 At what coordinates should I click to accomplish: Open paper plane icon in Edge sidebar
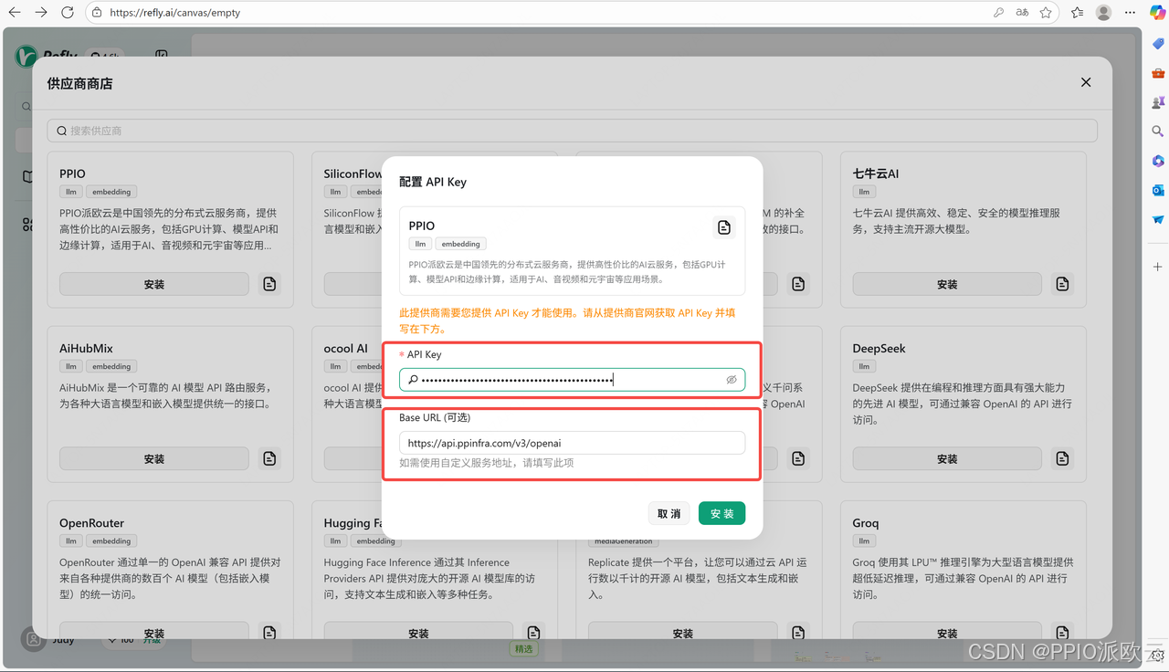[x=1157, y=219]
